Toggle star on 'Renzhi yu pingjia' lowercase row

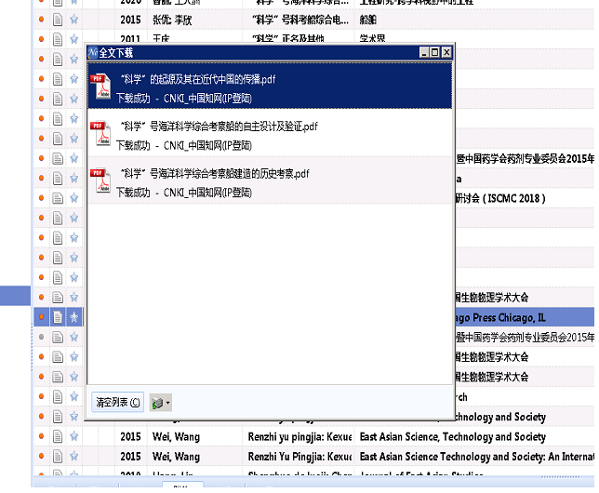point(74,436)
